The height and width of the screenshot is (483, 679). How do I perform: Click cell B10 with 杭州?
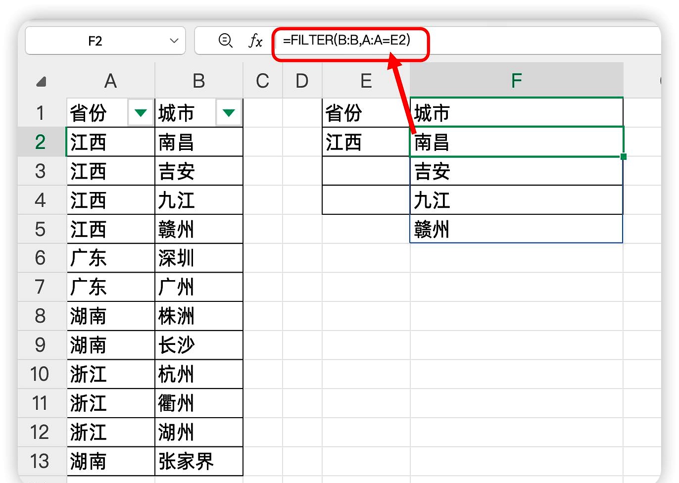pos(199,374)
